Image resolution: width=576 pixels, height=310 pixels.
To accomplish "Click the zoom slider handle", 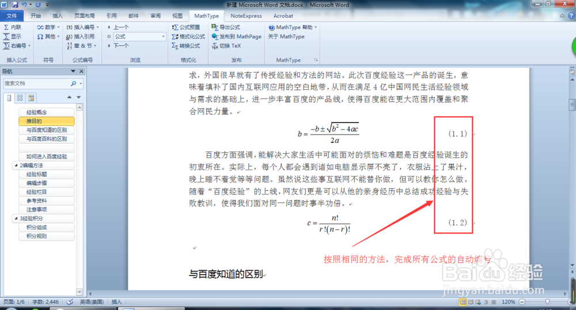I will 547,301.
